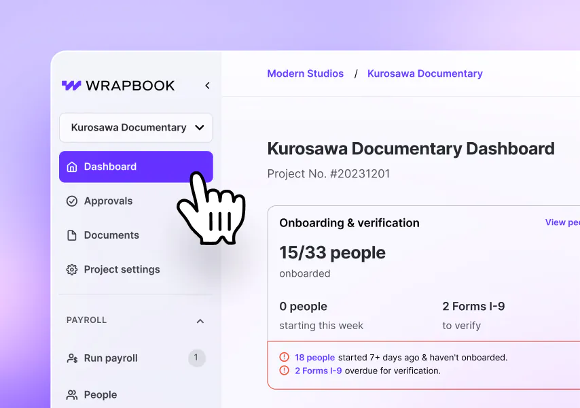Click the Wrapbook logo
The height and width of the screenshot is (408, 580).
pyautogui.click(x=118, y=86)
